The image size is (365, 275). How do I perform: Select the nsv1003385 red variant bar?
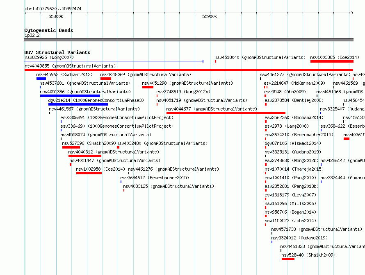332,61
